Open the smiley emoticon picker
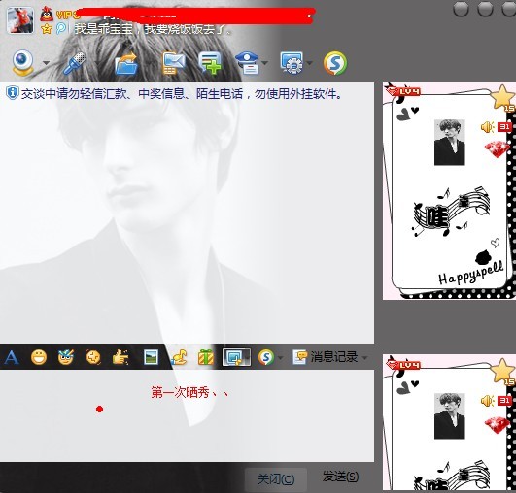Image resolution: width=516 pixels, height=493 pixels. 39,357
